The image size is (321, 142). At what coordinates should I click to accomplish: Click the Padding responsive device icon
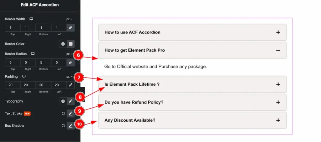[x=24, y=76]
